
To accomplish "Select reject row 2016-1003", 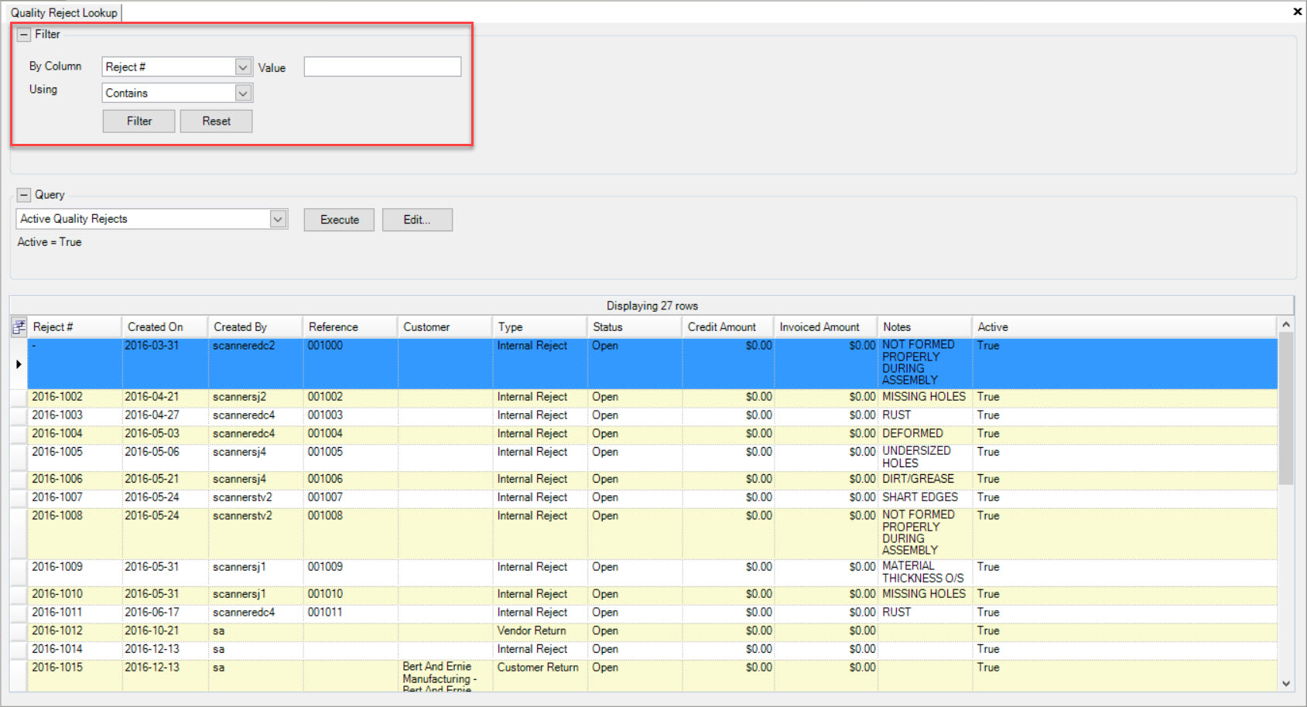I will [x=652, y=416].
